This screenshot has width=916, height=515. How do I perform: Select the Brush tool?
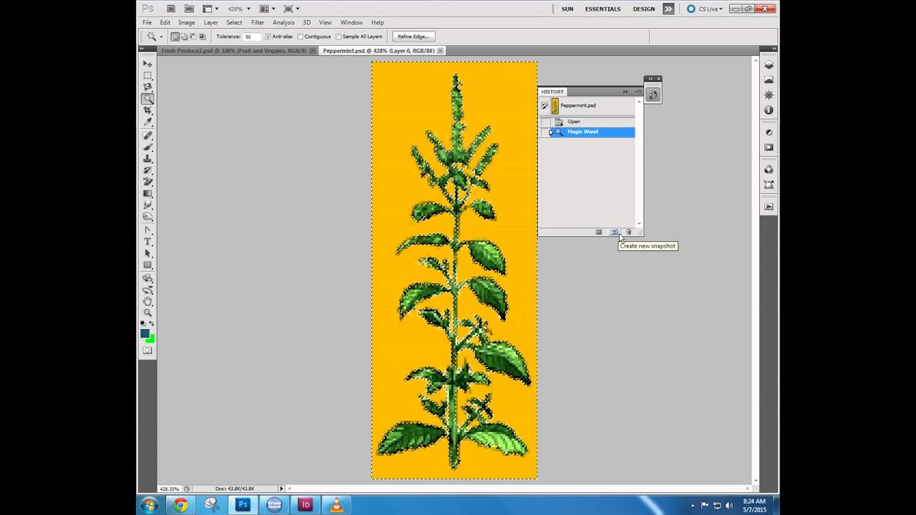(147, 147)
